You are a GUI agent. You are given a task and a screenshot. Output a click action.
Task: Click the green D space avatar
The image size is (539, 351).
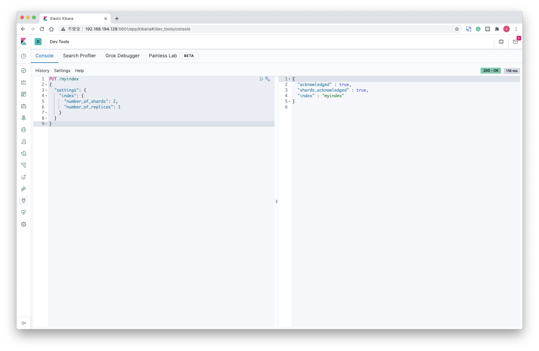[38, 42]
